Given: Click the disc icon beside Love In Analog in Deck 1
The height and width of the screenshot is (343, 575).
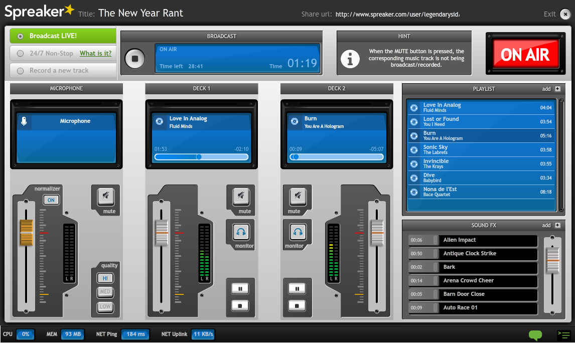Looking at the screenshot, I should [x=159, y=121].
